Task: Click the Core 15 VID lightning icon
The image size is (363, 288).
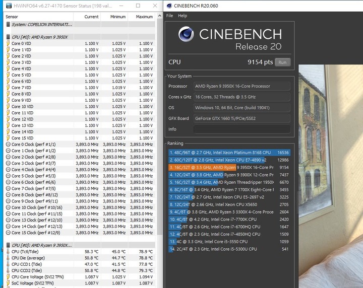Action: (8, 138)
